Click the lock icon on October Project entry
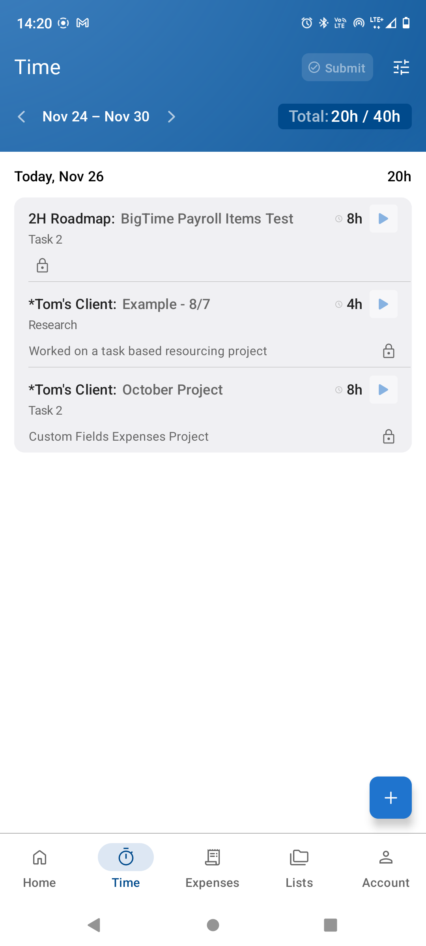Screen dimensions: 426x946 tap(388, 437)
